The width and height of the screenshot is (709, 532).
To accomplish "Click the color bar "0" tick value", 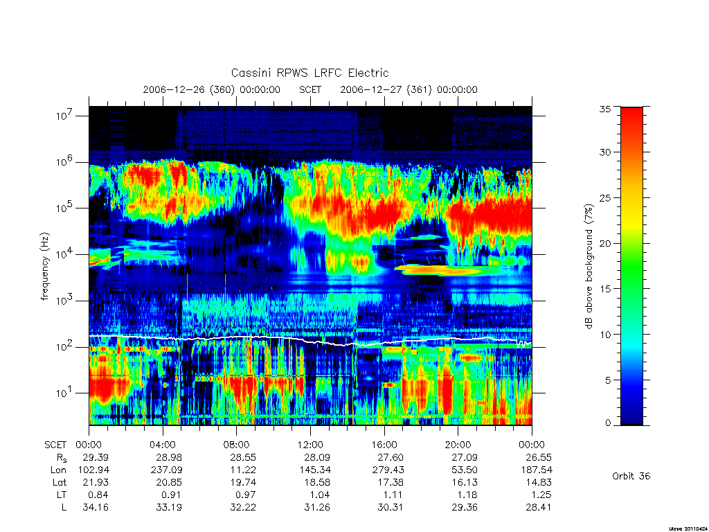I will pyautogui.click(x=608, y=423).
